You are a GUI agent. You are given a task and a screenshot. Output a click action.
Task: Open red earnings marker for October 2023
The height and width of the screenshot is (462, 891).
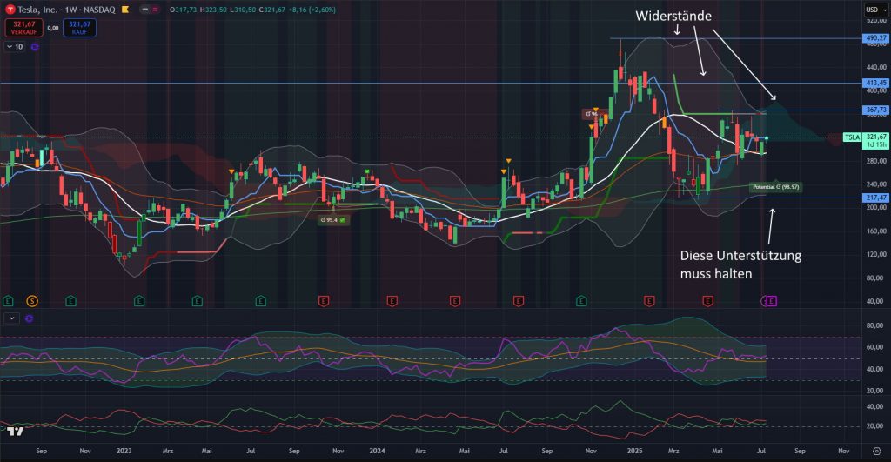point(324,301)
